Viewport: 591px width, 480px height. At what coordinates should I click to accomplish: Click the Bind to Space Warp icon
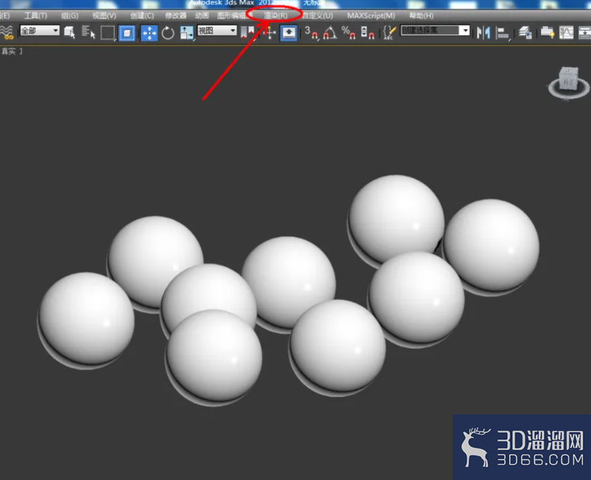6,32
